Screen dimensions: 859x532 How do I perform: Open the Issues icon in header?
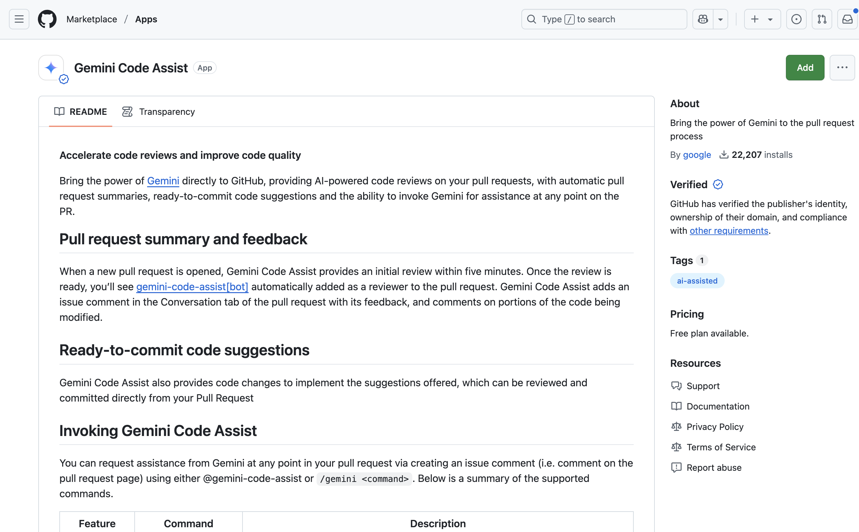[796, 19]
